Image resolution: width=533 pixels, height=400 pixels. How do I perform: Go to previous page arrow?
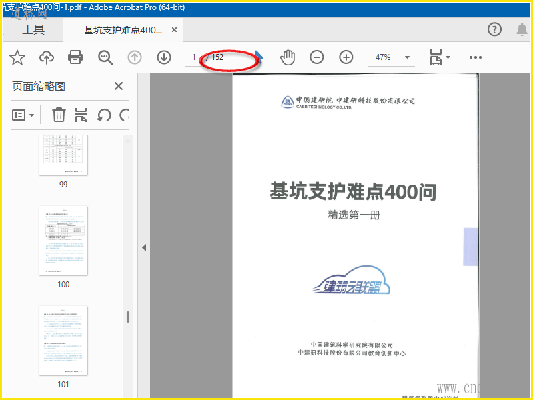(x=135, y=57)
